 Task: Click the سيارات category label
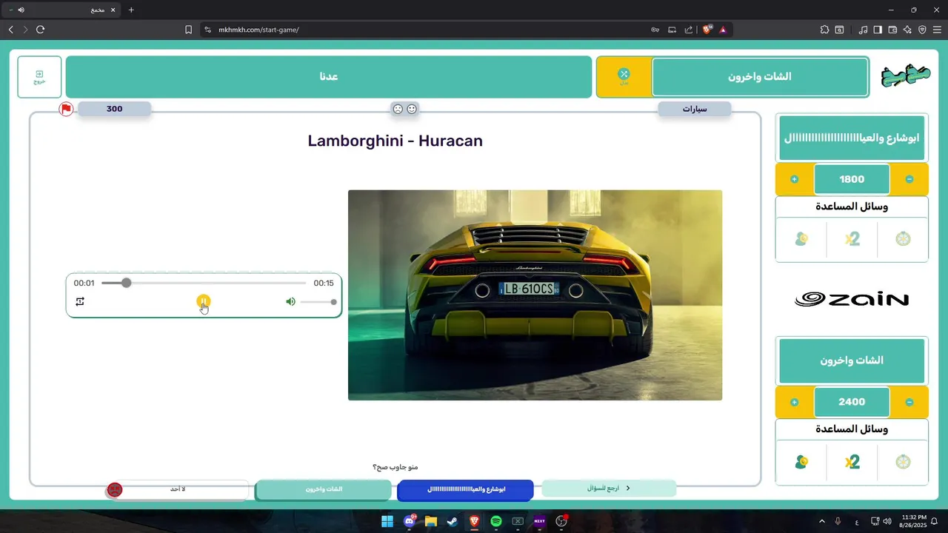pyautogui.click(x=695, y=109)
